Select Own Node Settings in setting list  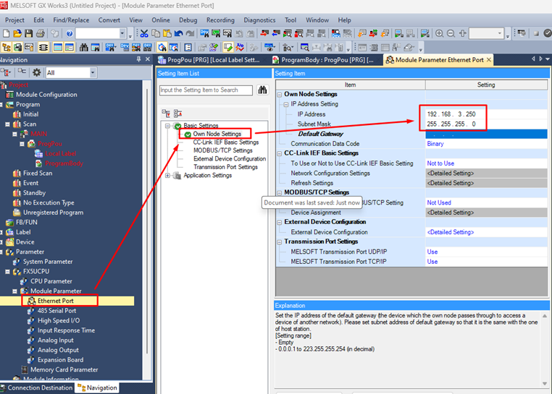pos(217,134)
